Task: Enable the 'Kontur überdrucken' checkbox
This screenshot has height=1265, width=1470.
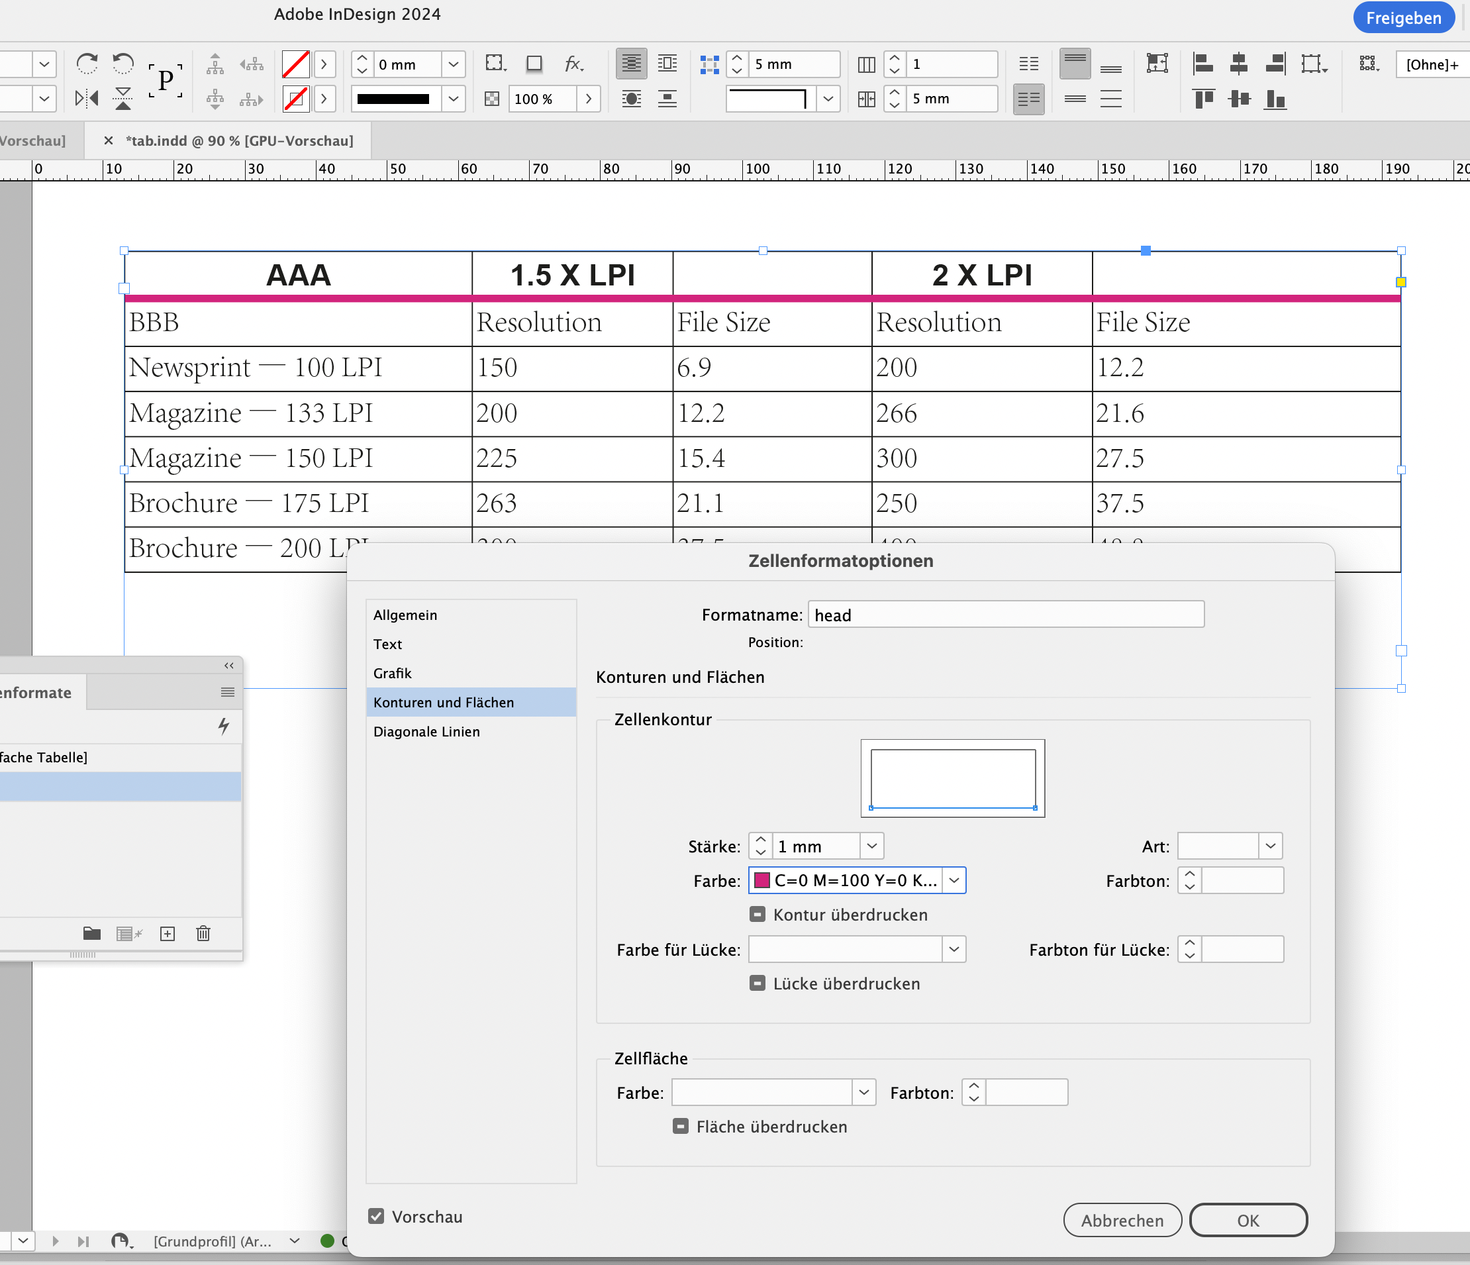Action: pyautogui.click(x=757, y=915)
